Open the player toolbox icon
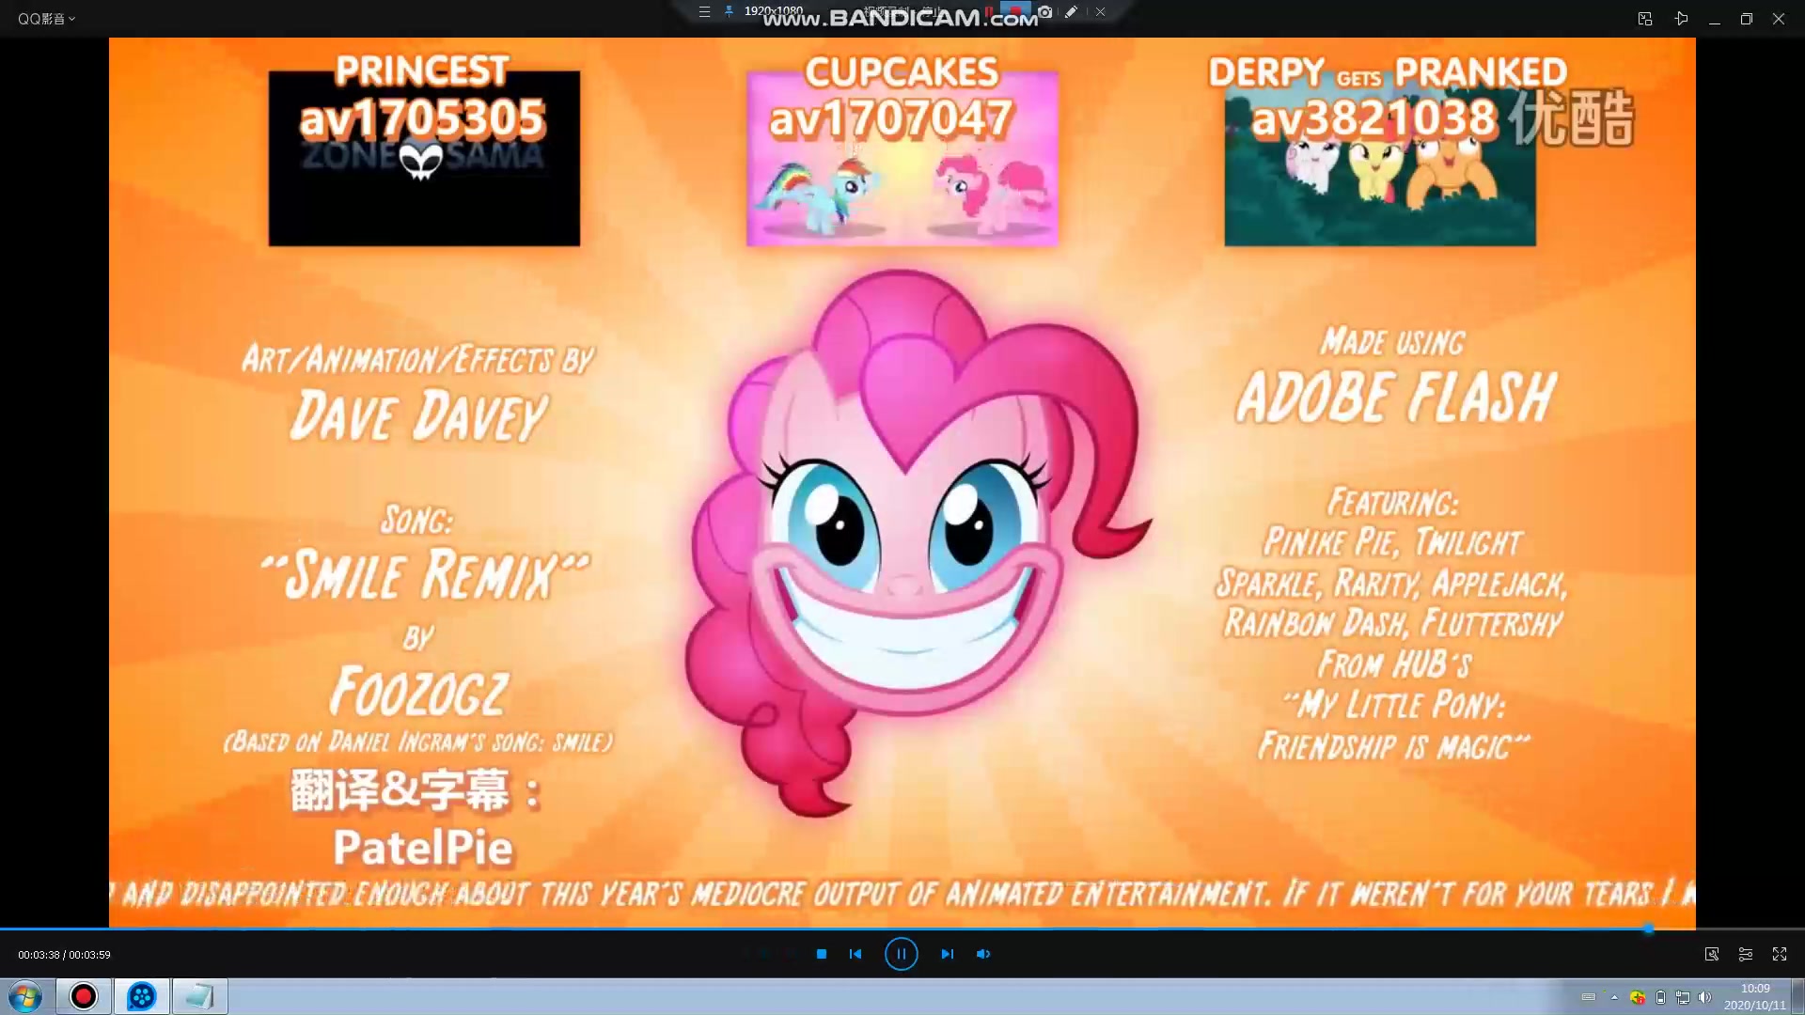Image resolution: width=1805 pixels, height=1015 pixels. click(1712, 954)
